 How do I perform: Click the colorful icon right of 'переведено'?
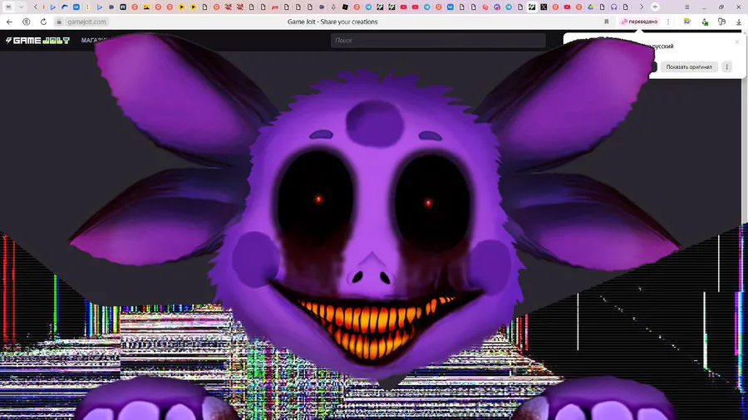click(687, 22)
